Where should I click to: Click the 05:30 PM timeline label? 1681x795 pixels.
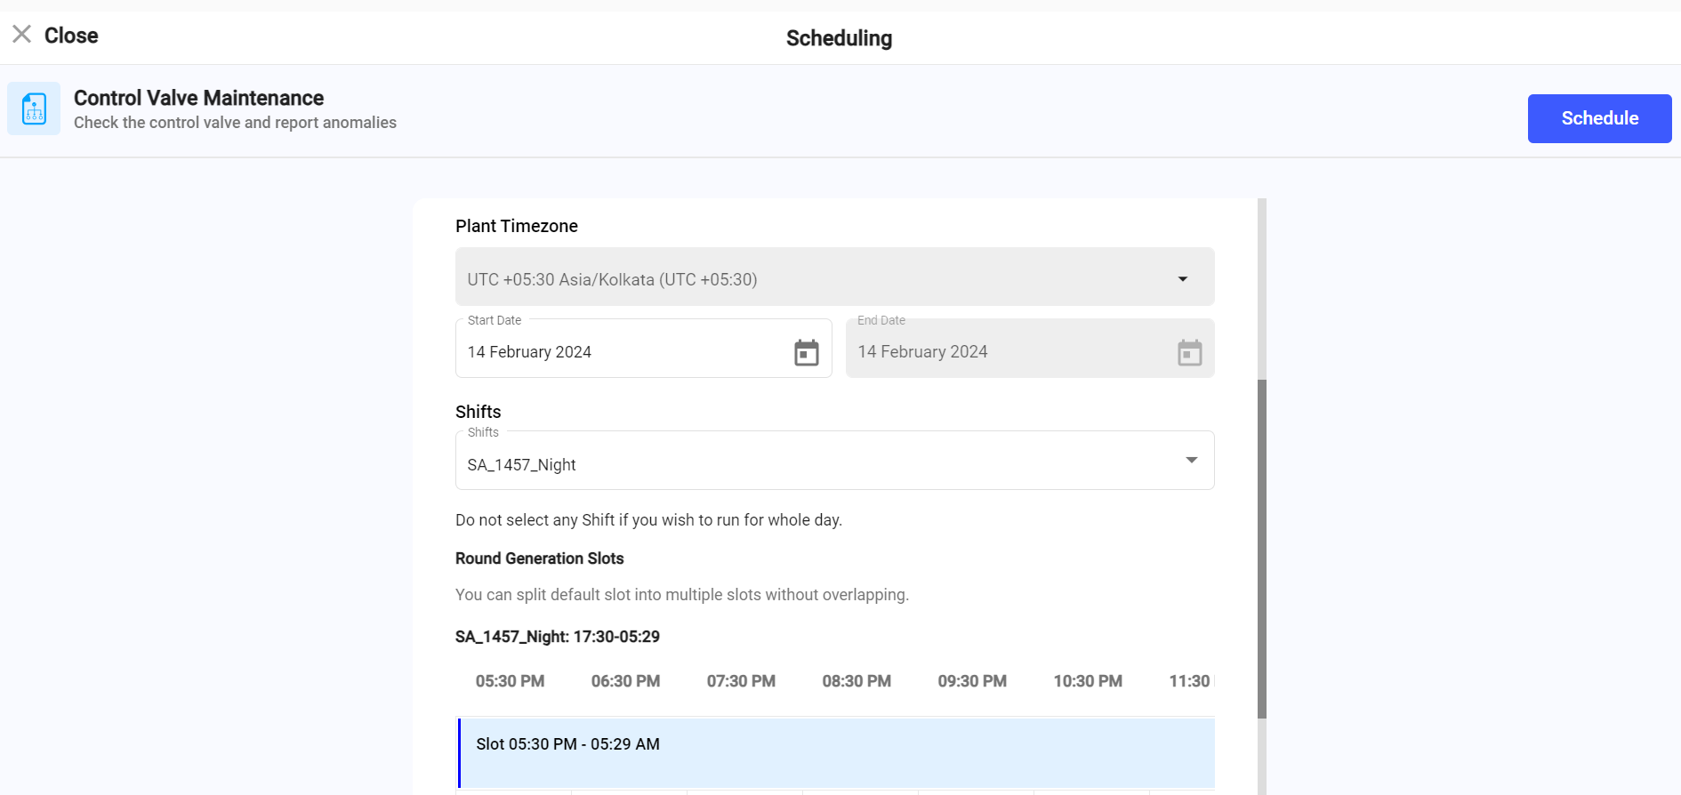[510, 681]
